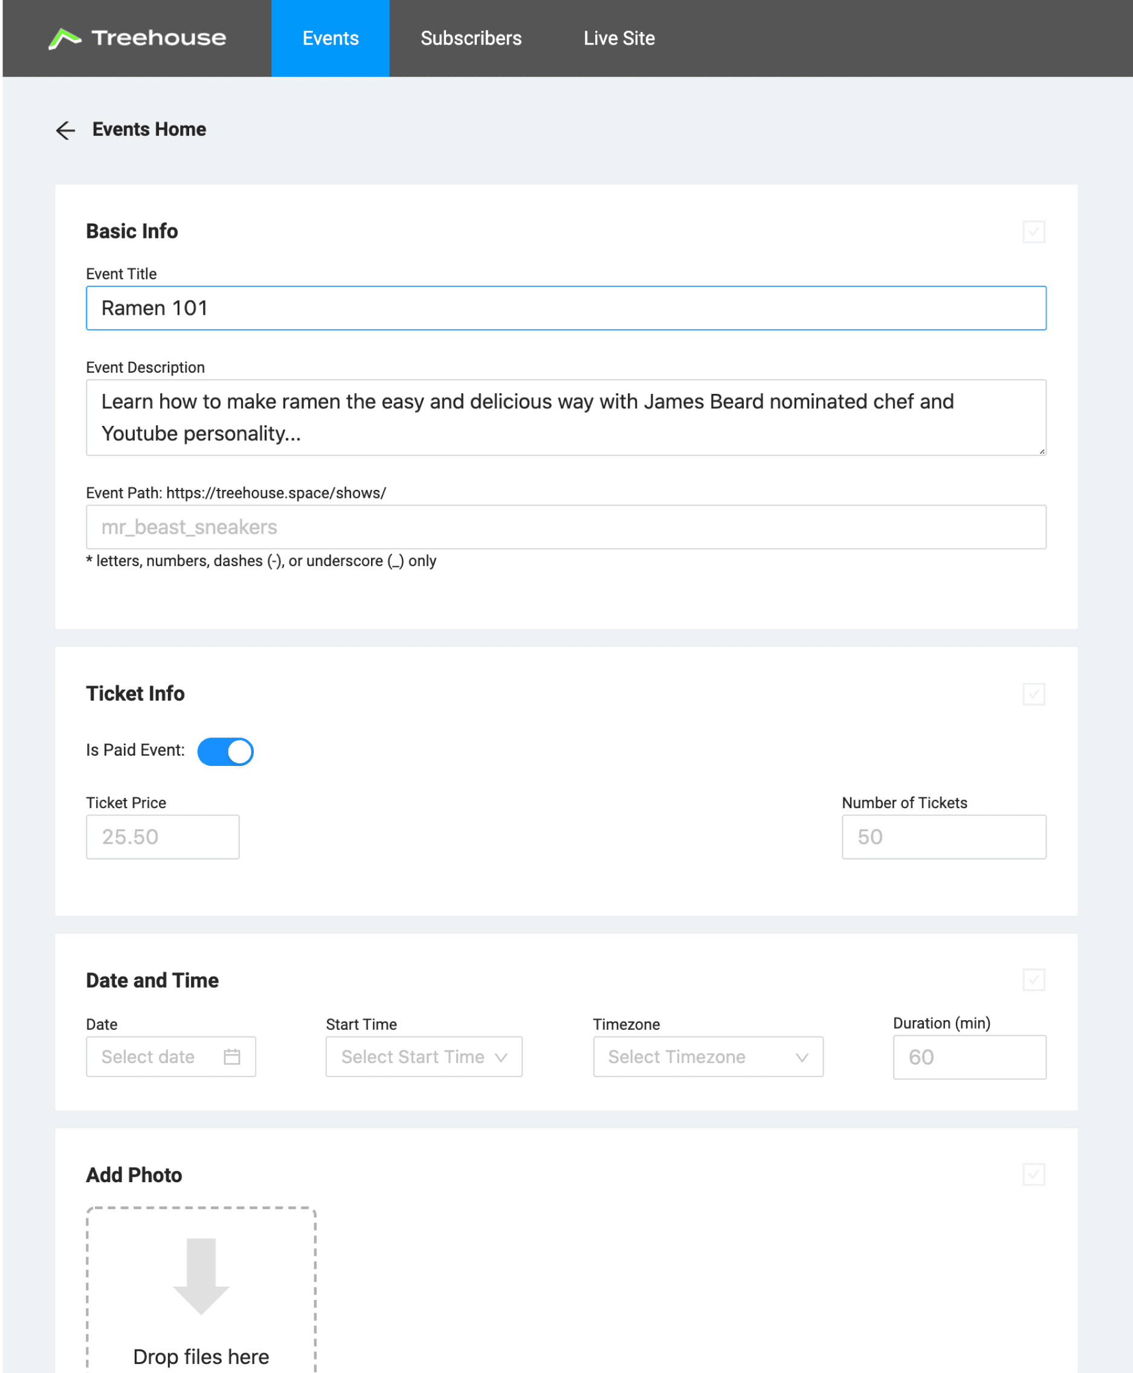
Task: Click the Add Photo section checkmark icon
Action: point(1033,1174)
